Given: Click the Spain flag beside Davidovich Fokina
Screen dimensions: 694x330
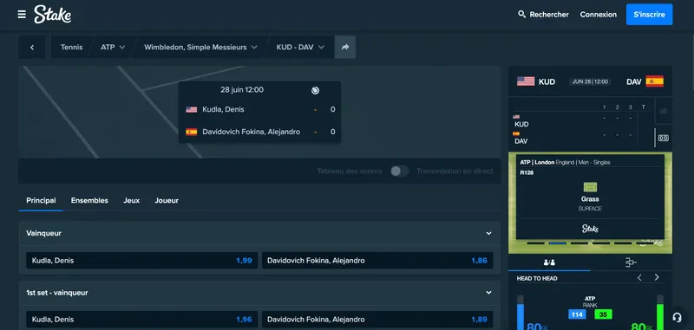Looking at the screenshot, I should point(191,132).
